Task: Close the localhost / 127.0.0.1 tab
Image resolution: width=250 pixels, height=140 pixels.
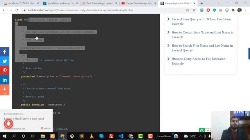Action: (38, 3)
